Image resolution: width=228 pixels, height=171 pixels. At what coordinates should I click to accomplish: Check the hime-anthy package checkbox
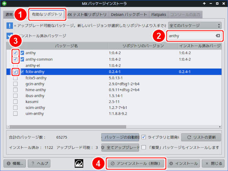pyautogui.click(x=15, y=90)
